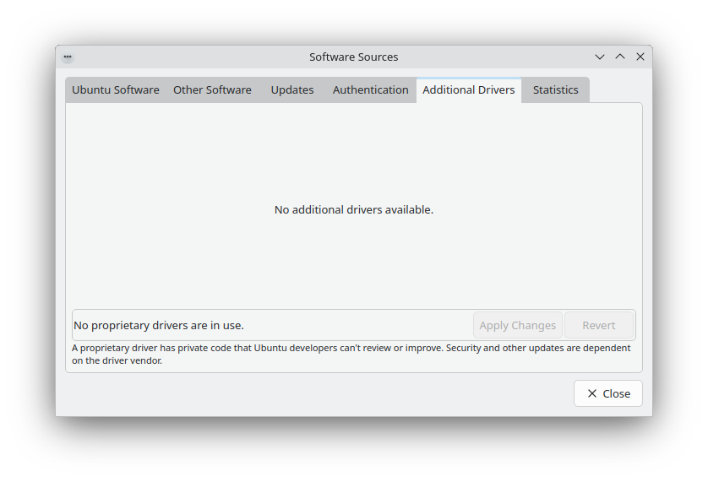Viewport: 708px width, 482px height.
Task: Click the proprietary driver description text
Action: [351, 354]
